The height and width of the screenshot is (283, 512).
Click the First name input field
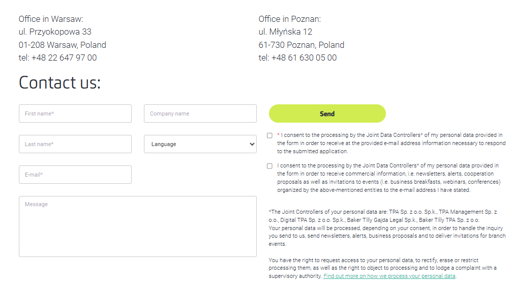(x=75, y=114)
